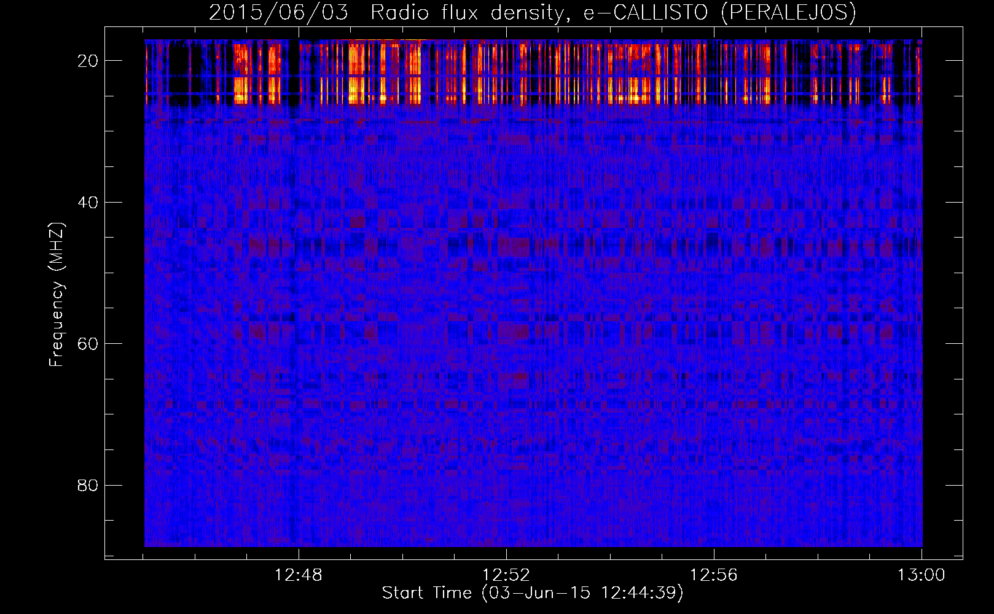Click the plot title 'Radio flux density, e-CALLISTO (PERALEJOS)'
This screenshot has height=614, width=994.
[613, 13]
